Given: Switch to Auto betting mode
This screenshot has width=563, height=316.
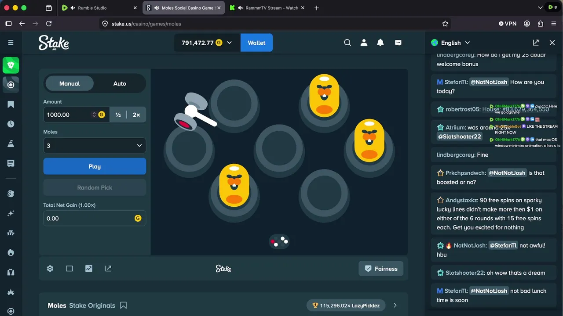Looking at the screenshot, I should [x=120, y=83].
